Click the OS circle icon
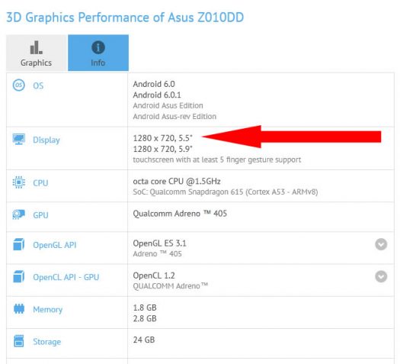 point(18,85)
